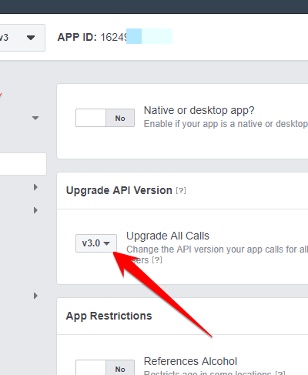Click the References Alcohol label
Viewport: 308px width, 375px height.
pyautogui.click(x=190, y=361)
